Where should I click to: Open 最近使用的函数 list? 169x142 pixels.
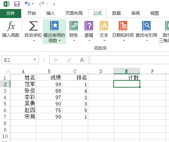(x=54, y=31)
